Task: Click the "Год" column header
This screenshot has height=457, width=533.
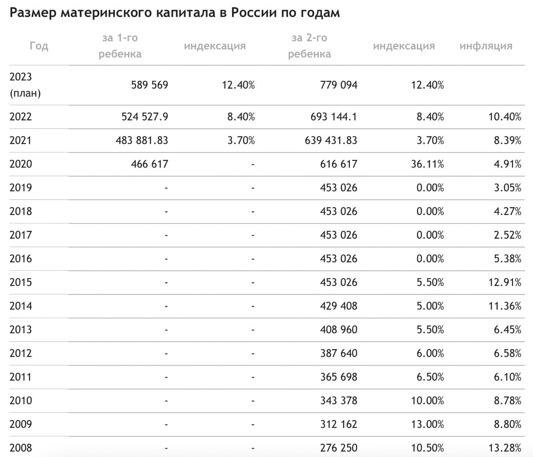Action: (x=39, y=46)
